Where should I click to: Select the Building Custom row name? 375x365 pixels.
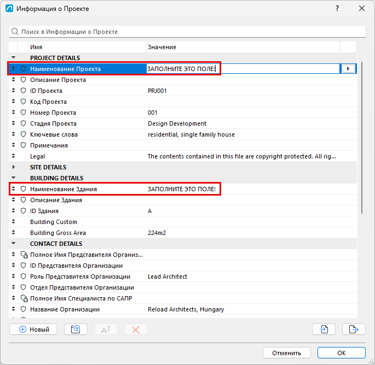click(x=54, y=222)
